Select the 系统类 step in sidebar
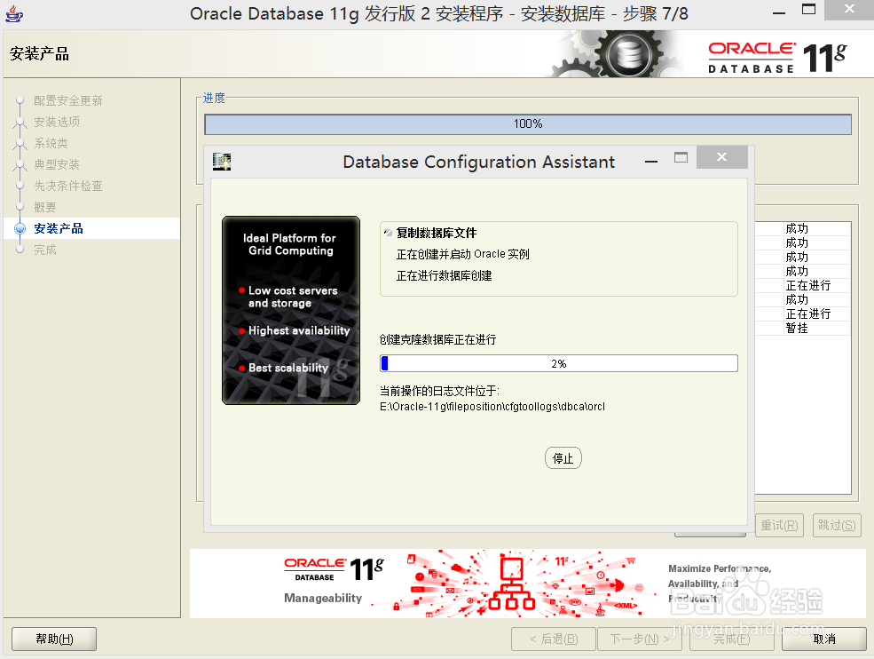Screen dimensions: 874x659 coord(51,143)
